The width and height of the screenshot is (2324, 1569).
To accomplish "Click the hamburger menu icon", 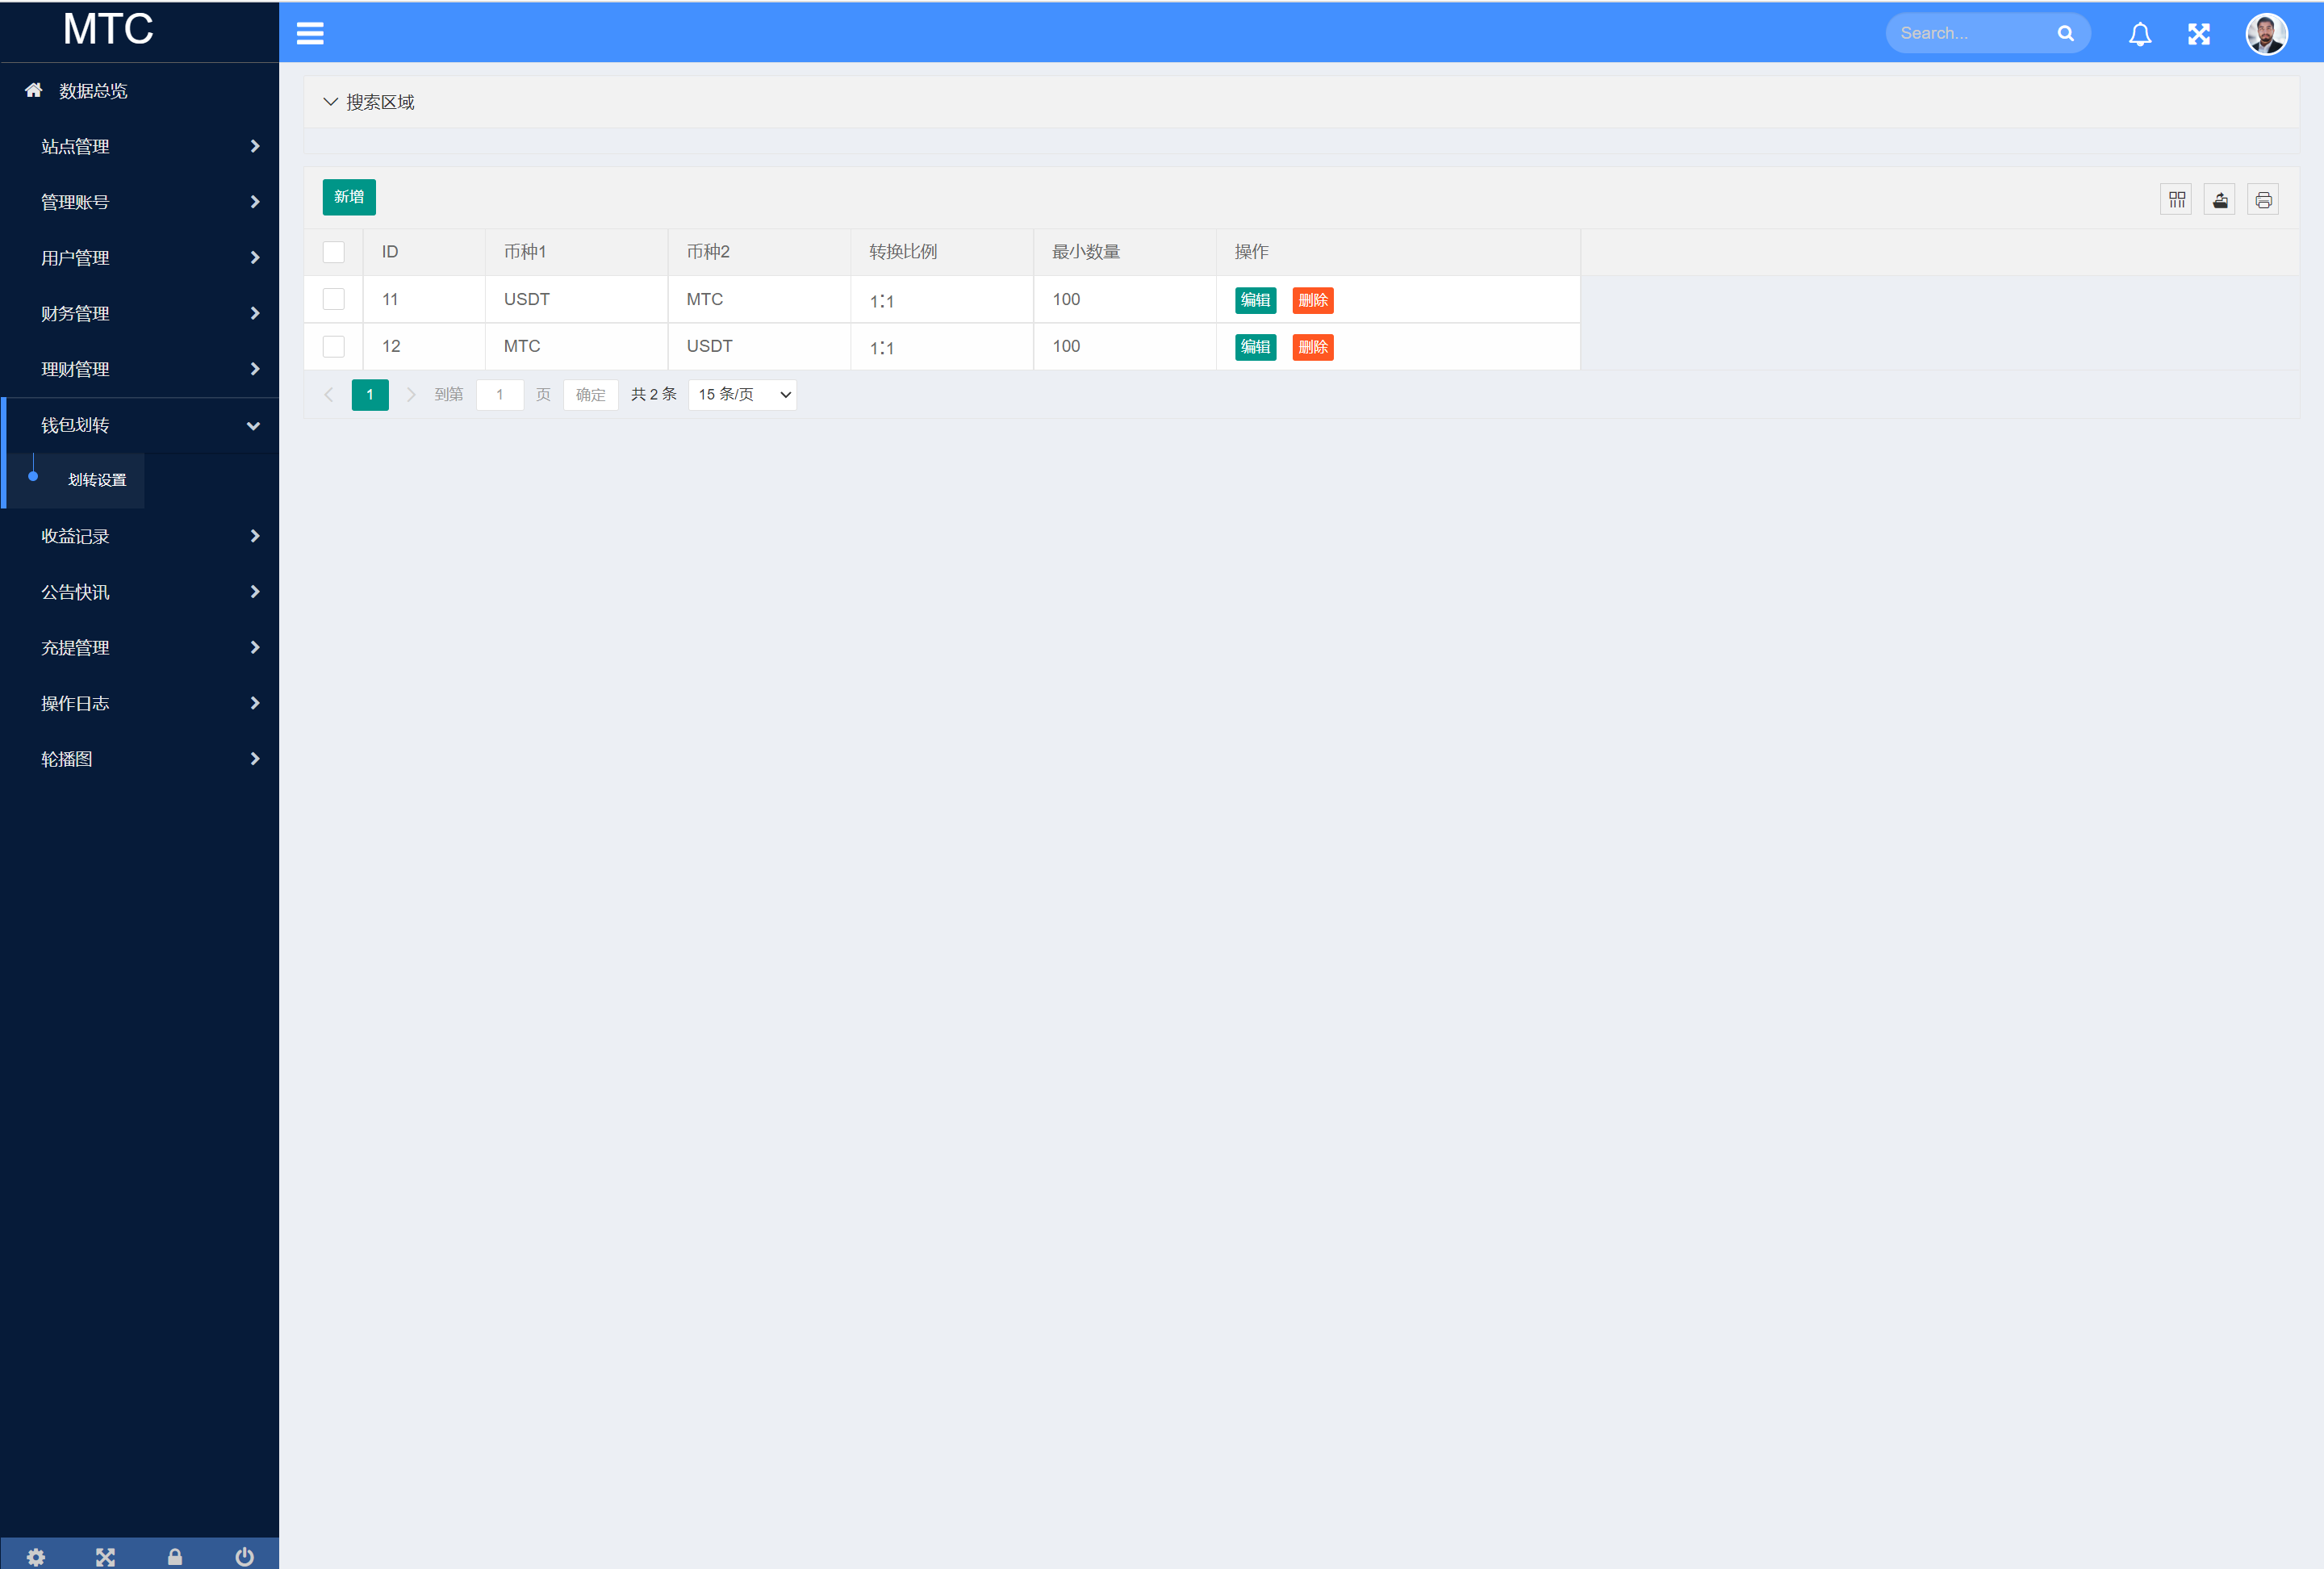I will (x=310, y=31).
